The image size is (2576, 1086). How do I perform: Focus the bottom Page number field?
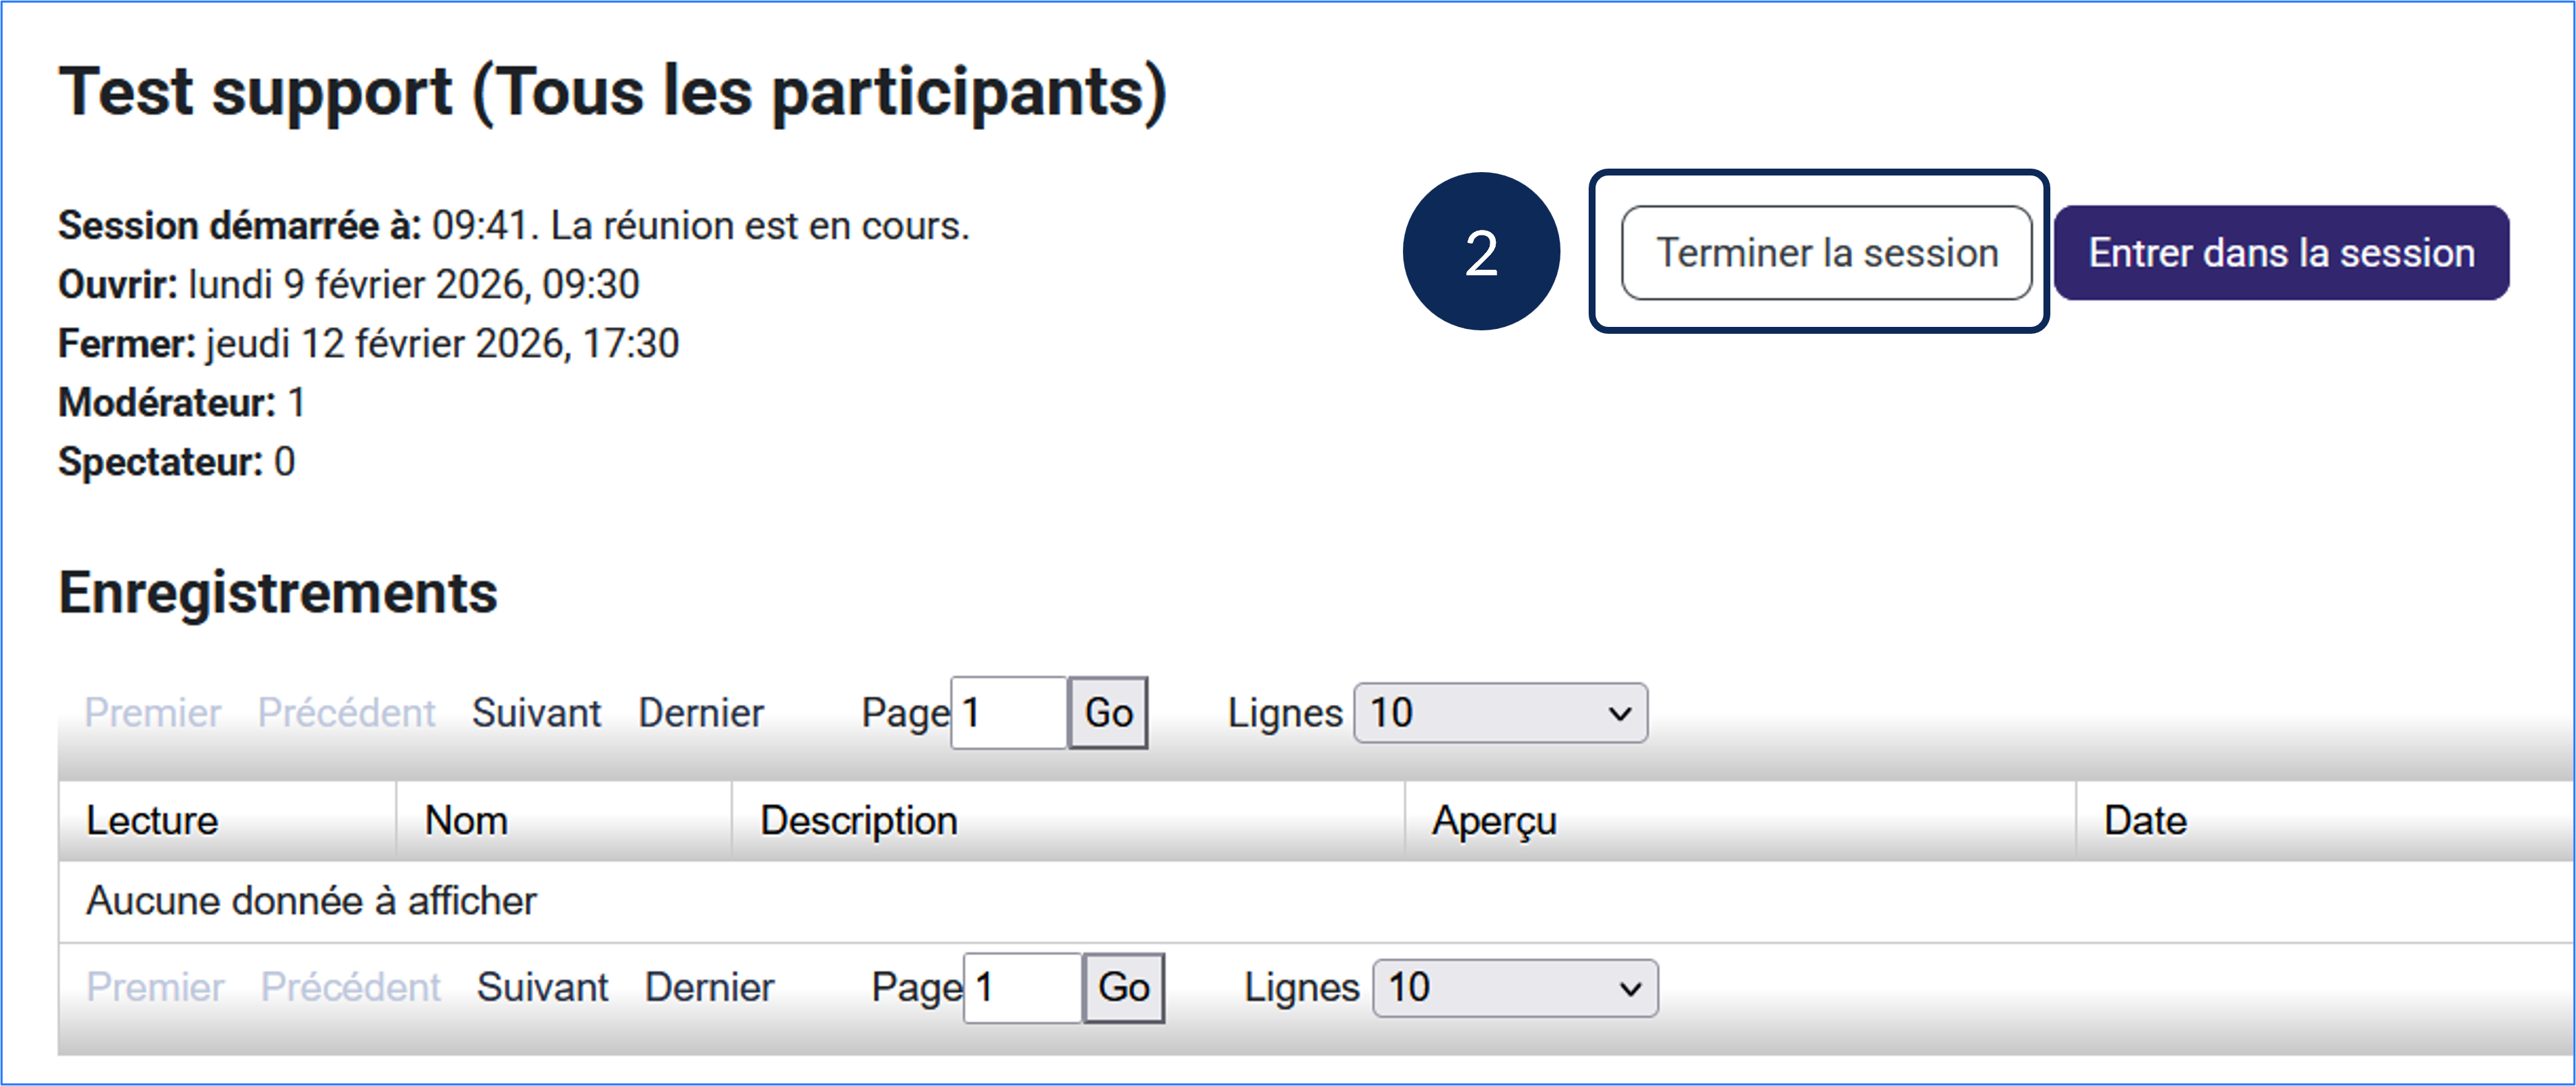coord(1022,988)
